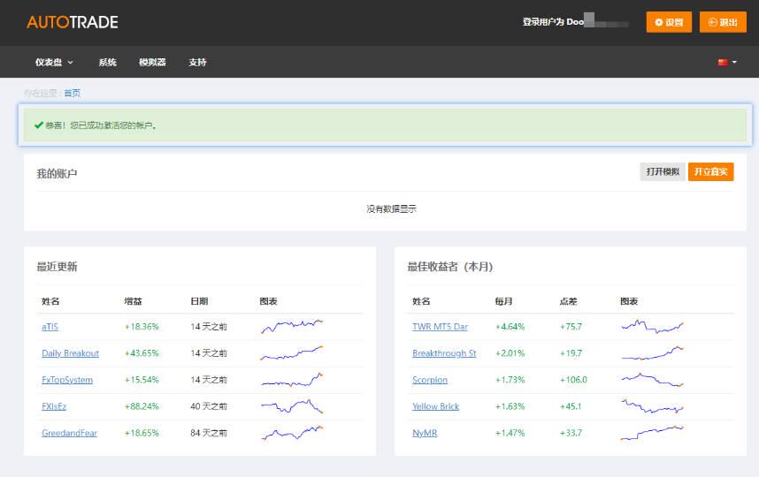The image size is (759, 477).
Task: Click the TWR MT5 Dar sparkline chart
Action: (653, 326)
